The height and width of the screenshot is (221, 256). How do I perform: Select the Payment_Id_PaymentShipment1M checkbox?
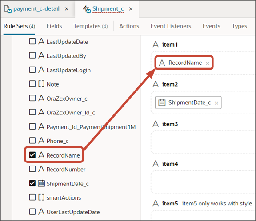coord(32,126)
